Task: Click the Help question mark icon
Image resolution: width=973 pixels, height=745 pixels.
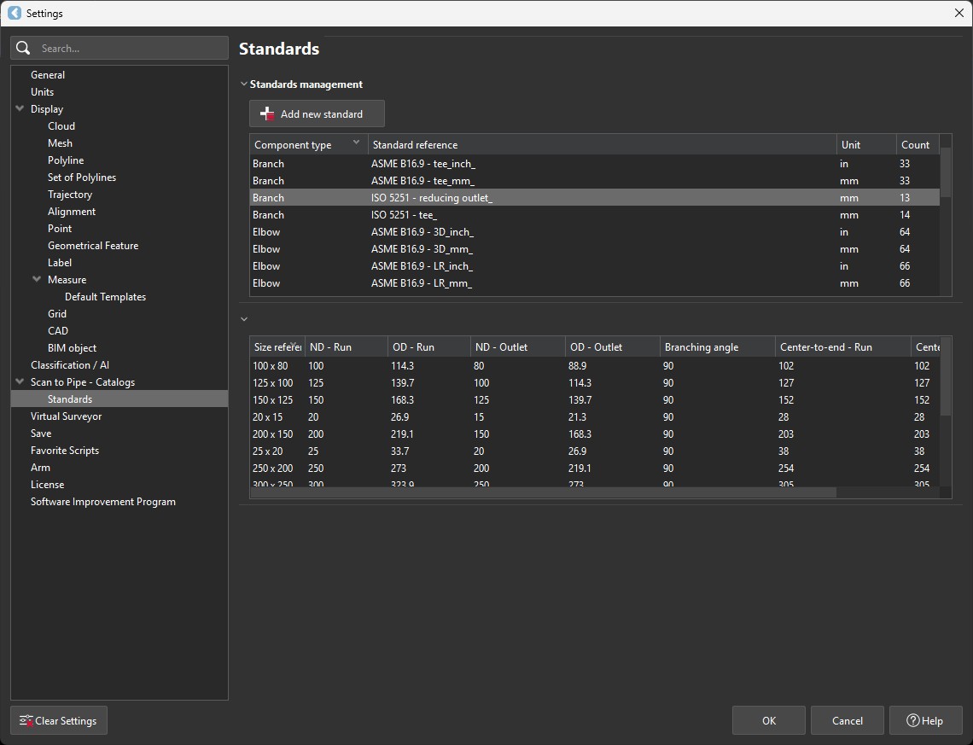Action: click(x=912, y=720)
